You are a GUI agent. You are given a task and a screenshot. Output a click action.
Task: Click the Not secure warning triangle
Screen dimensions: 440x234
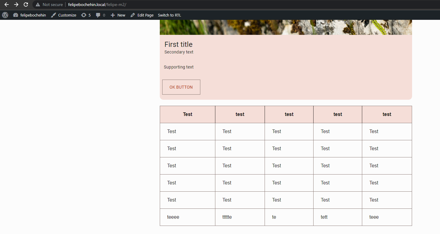(x=38, y=5)
